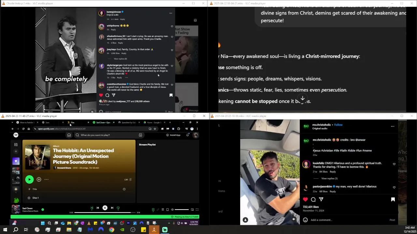This screenshot has width=417, height=234.
Task: Go to previous track in Spotify
Action: tap(98, 208)
